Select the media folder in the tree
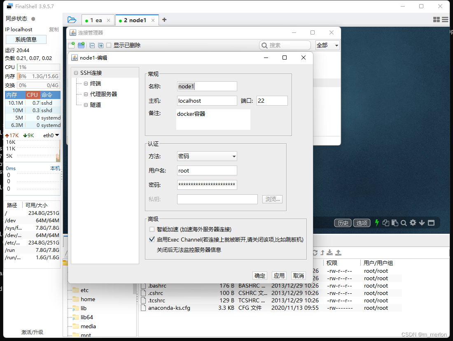This screenshot has width=453, height=341. [88, 327]
